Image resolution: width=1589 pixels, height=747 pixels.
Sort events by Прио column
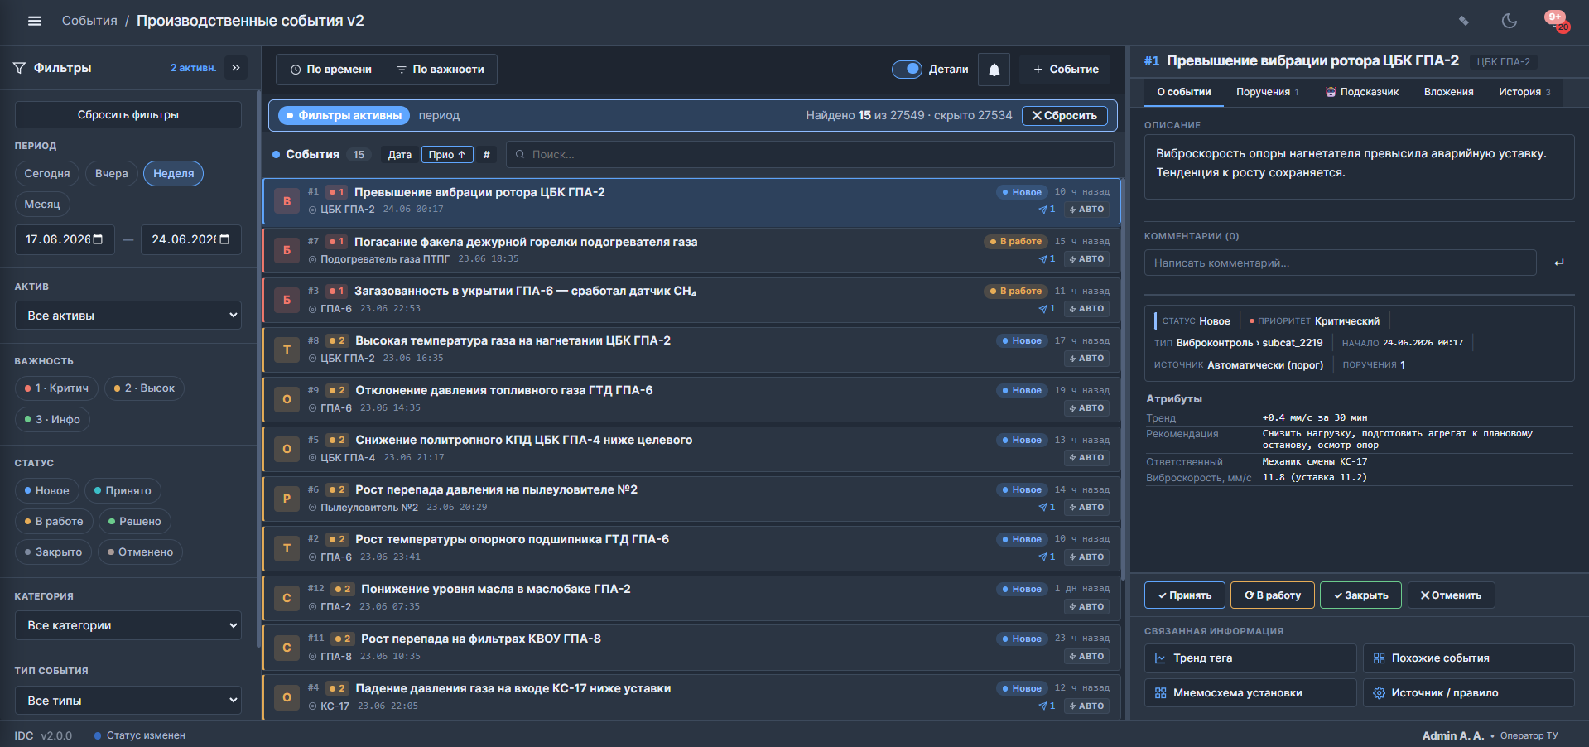click(x=447, y=155)
